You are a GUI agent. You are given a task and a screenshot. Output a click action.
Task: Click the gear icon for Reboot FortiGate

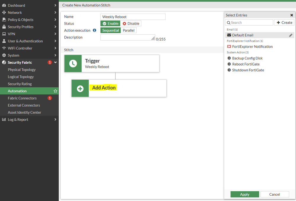coord(229,64)
